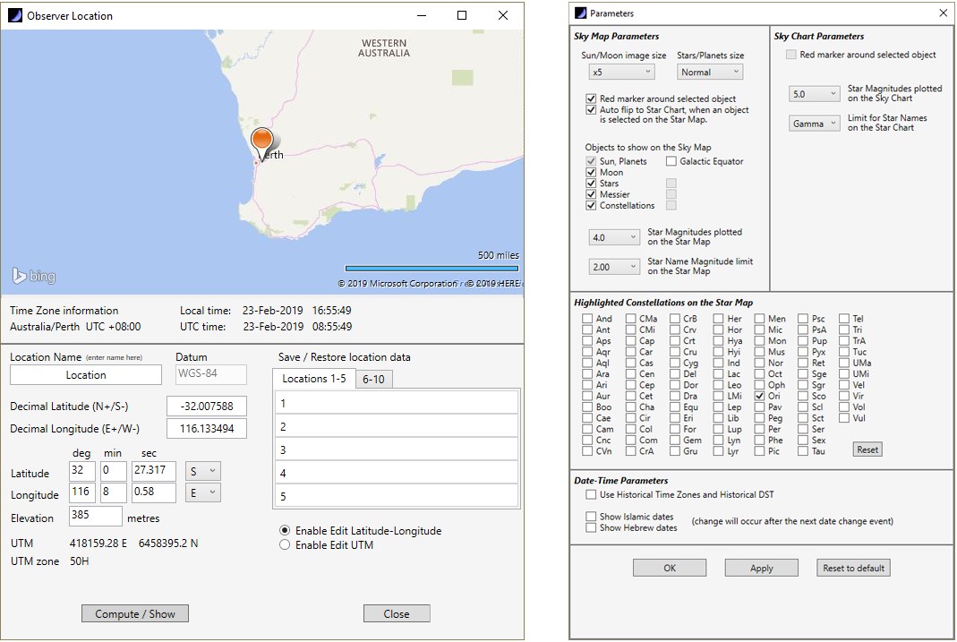Reset highlighted constellations
Image resolution: width=957 pixels, height=642 pixels.
pyautogui.click(x=867, y=449)
